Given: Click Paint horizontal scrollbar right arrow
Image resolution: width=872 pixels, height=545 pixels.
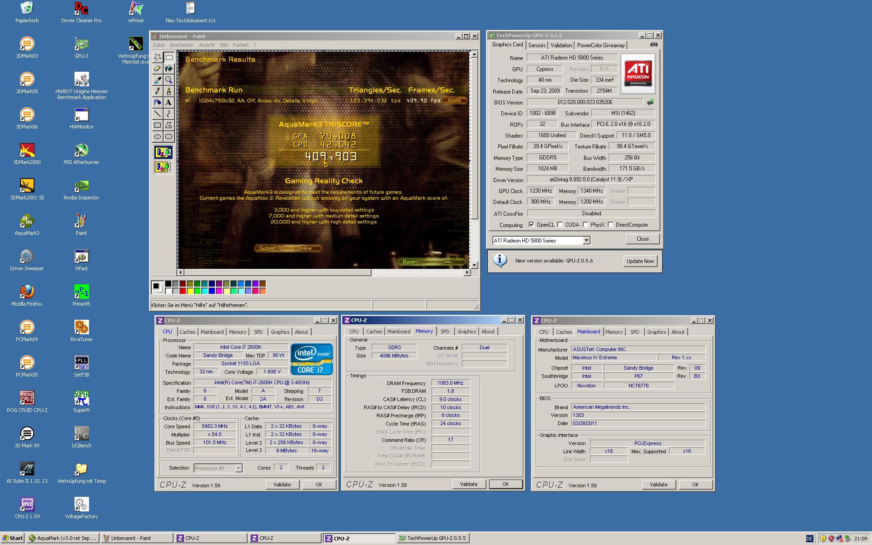Looking at the screenshot, I should click(467, 272).
